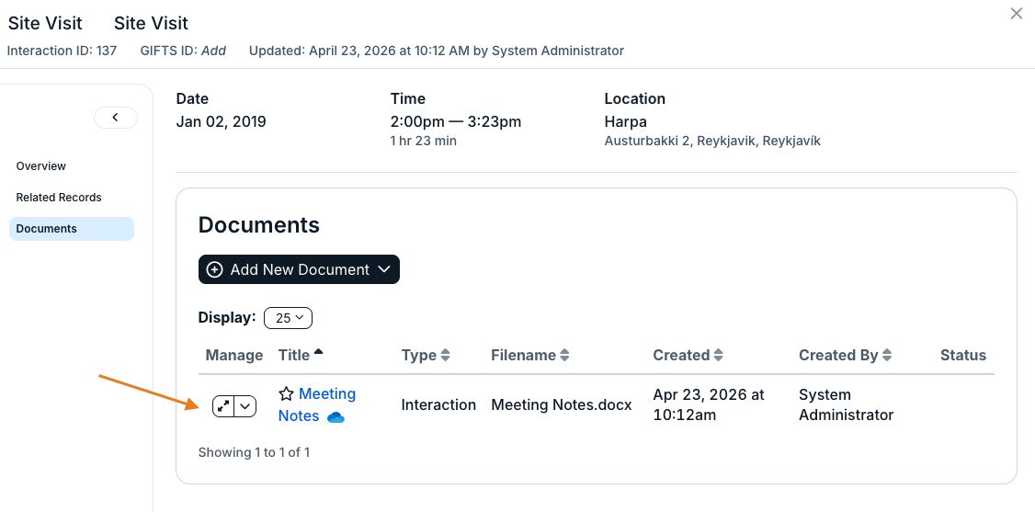Sort documents by Created By column

846,355
